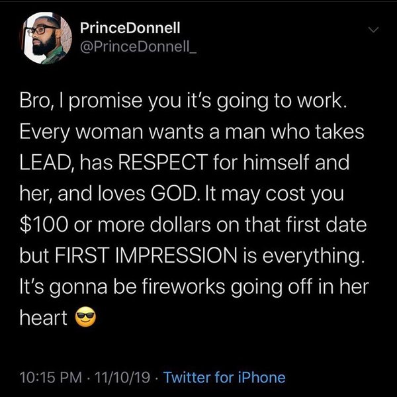Select the word GOD in the tweet
This screenshot has width=397, height=397.
point(173,193)
